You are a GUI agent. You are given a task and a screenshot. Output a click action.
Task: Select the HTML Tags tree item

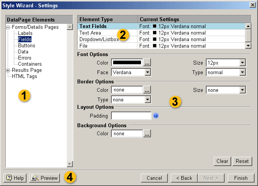tap(25, 76)
